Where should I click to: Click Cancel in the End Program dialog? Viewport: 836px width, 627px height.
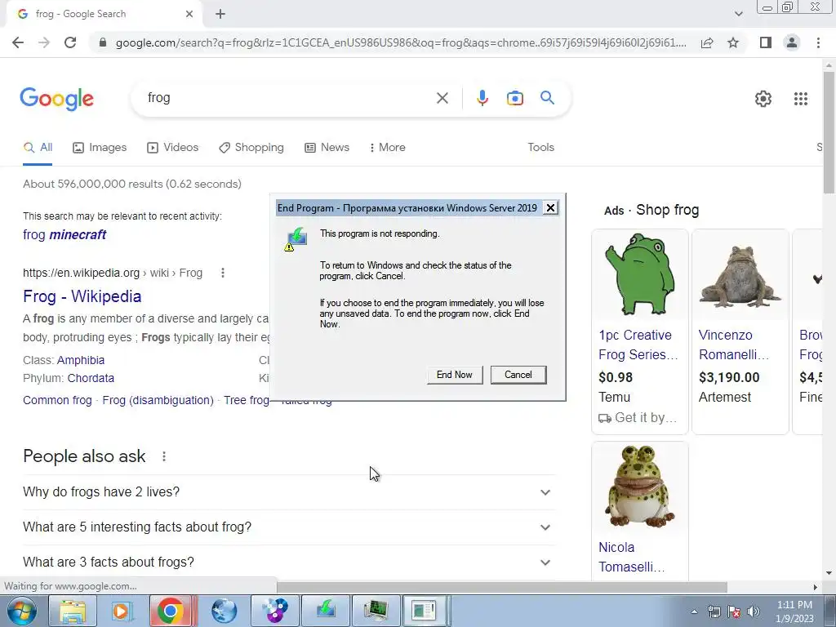pyautogui.click(x=518, y=375)
